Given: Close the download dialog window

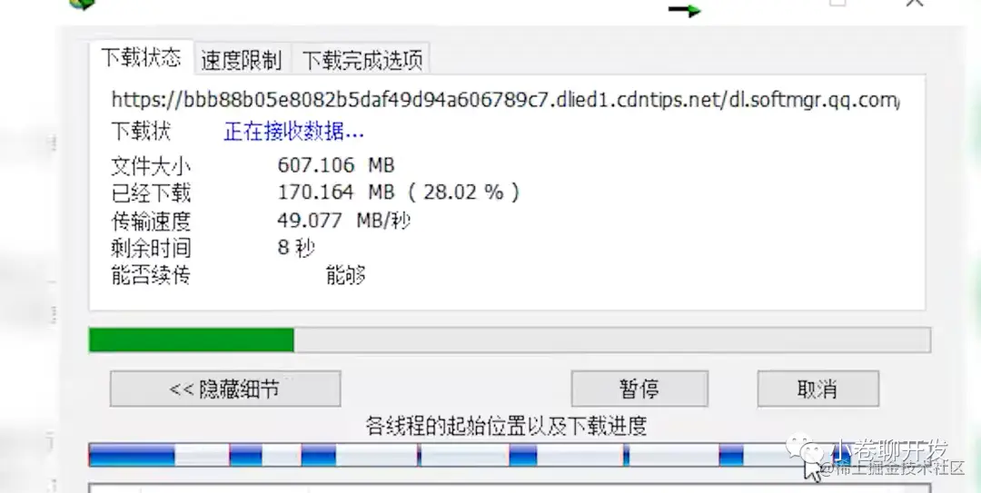Looking at the screenshot, I should [914, 3].
